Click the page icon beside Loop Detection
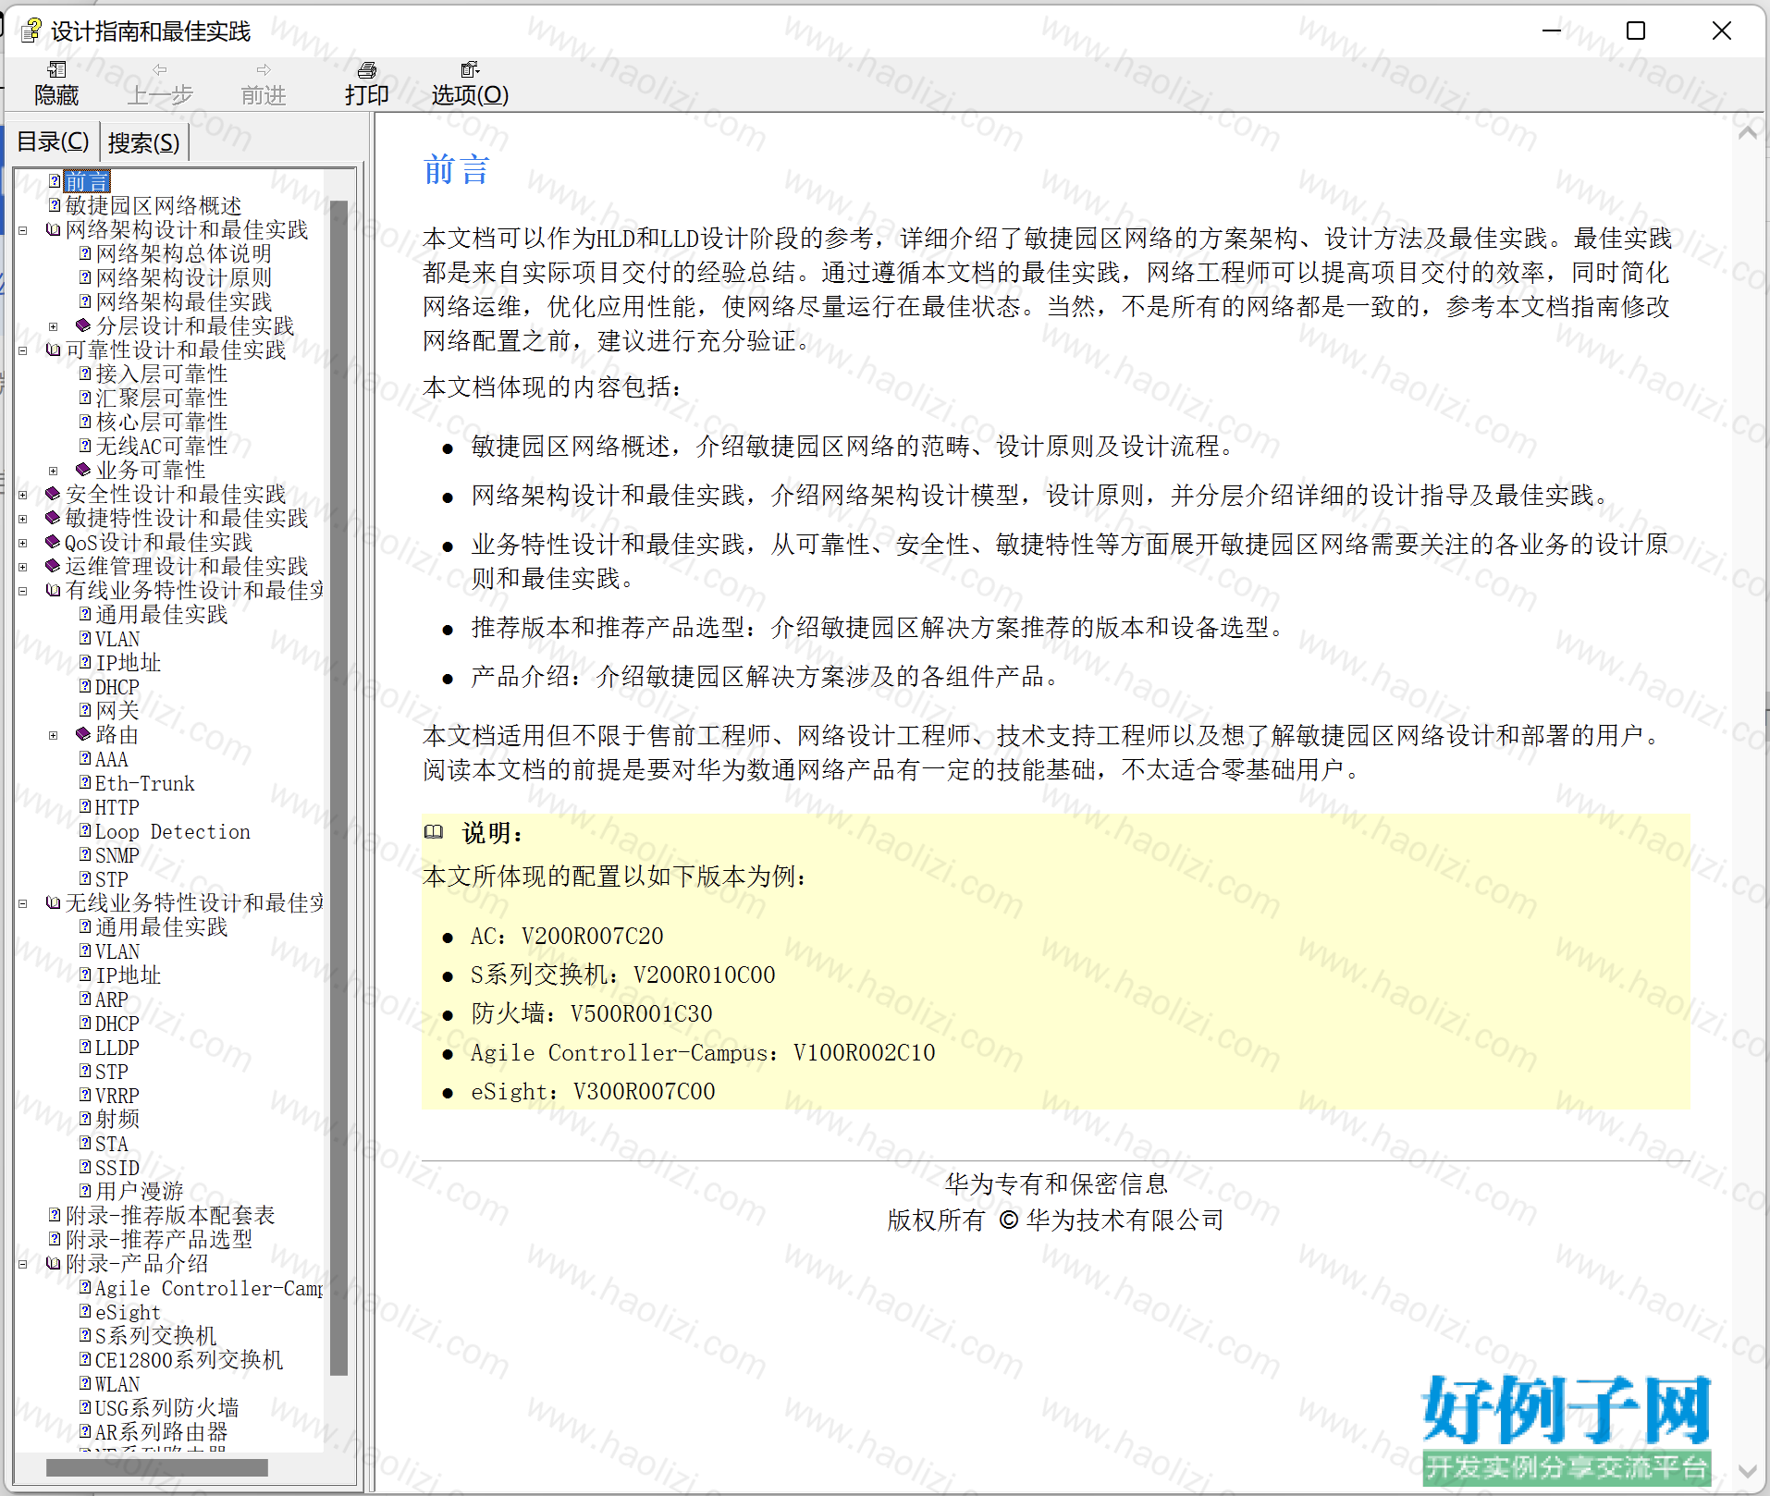This screenshot has width=1770, height=1496. [85, 830]
